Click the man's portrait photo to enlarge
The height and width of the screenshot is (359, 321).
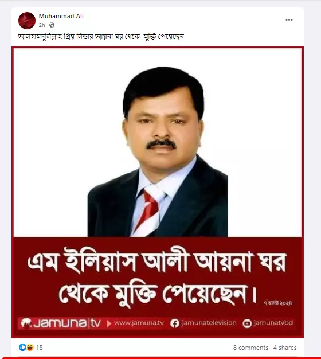coord(158,151)
